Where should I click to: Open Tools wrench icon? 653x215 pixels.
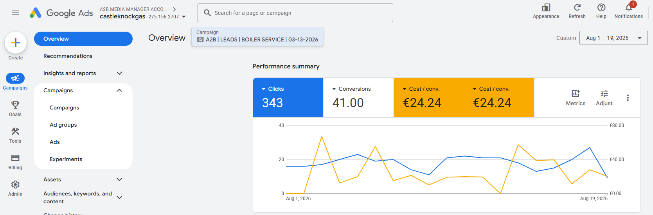[x=15, y=131]
